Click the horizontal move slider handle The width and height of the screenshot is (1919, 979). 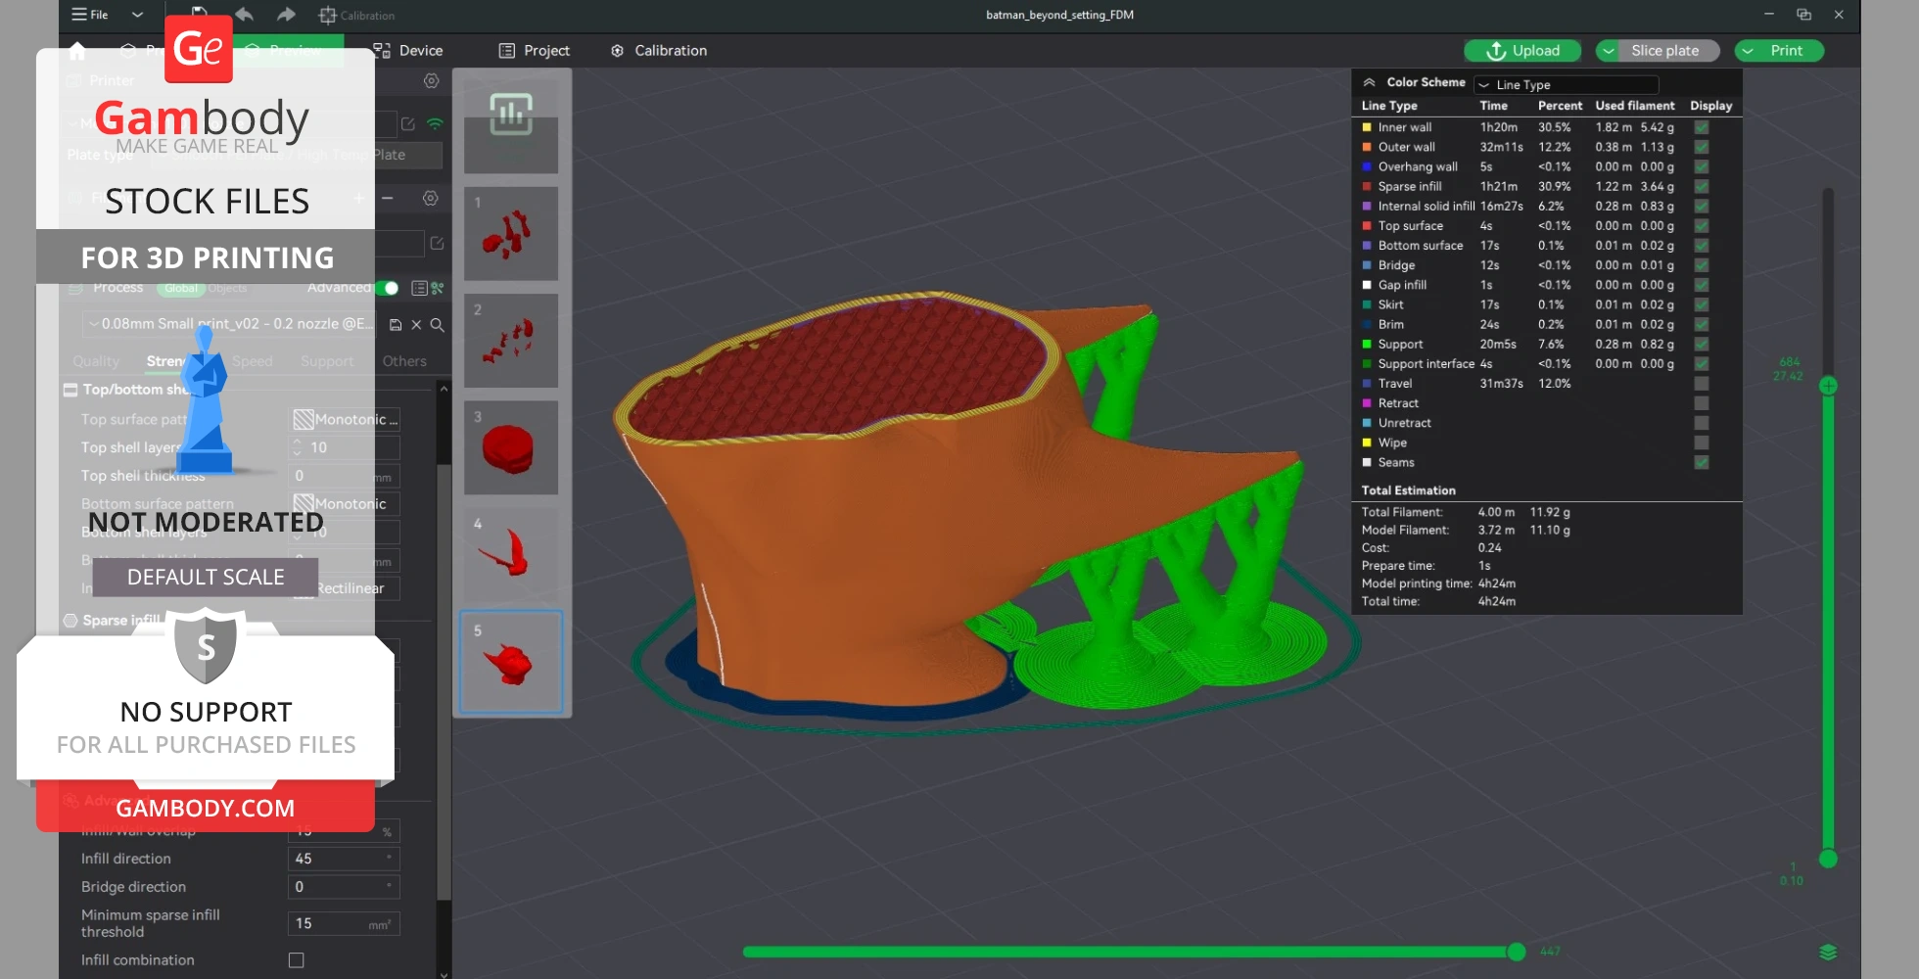point(1516,952)
